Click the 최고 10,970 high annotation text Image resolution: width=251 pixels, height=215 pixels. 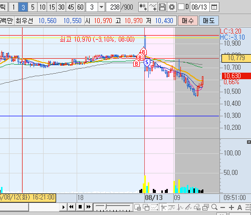(x=97, y=39)
